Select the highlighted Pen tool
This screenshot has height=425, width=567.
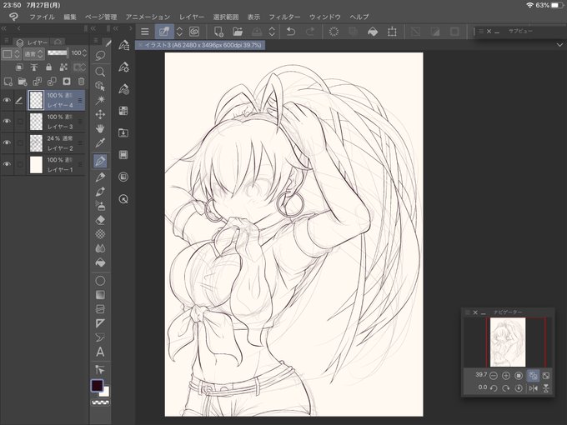point(100,161)
